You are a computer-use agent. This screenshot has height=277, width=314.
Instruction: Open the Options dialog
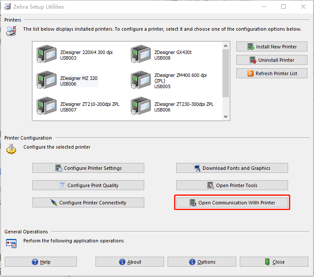click(202, 262)
